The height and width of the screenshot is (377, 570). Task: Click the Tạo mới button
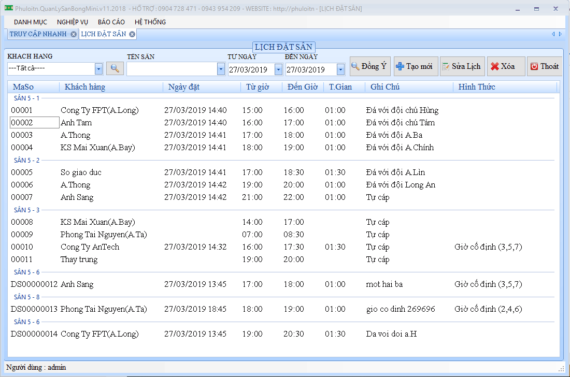416,66
